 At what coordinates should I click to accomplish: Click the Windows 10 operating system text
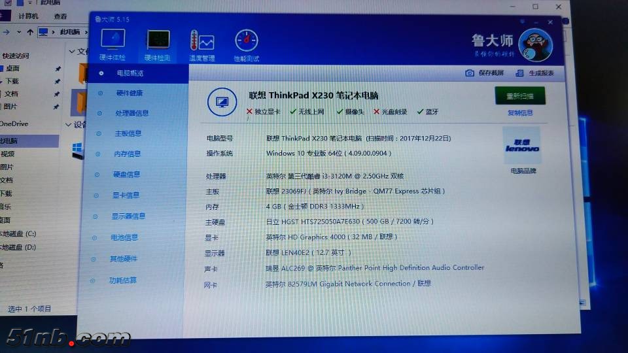[329, 153]
